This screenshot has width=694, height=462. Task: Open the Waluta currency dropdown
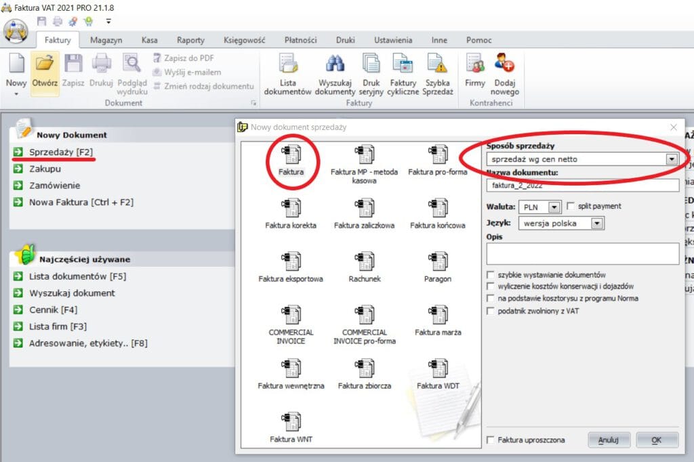click(x=554, y=207)
